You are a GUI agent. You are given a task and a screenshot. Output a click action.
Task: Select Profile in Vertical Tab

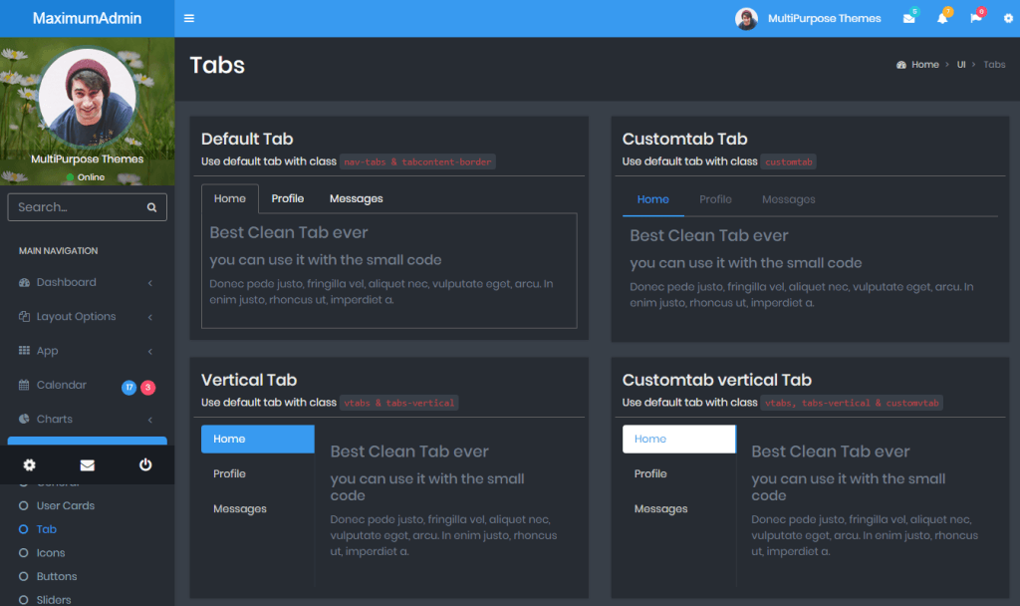258,473
